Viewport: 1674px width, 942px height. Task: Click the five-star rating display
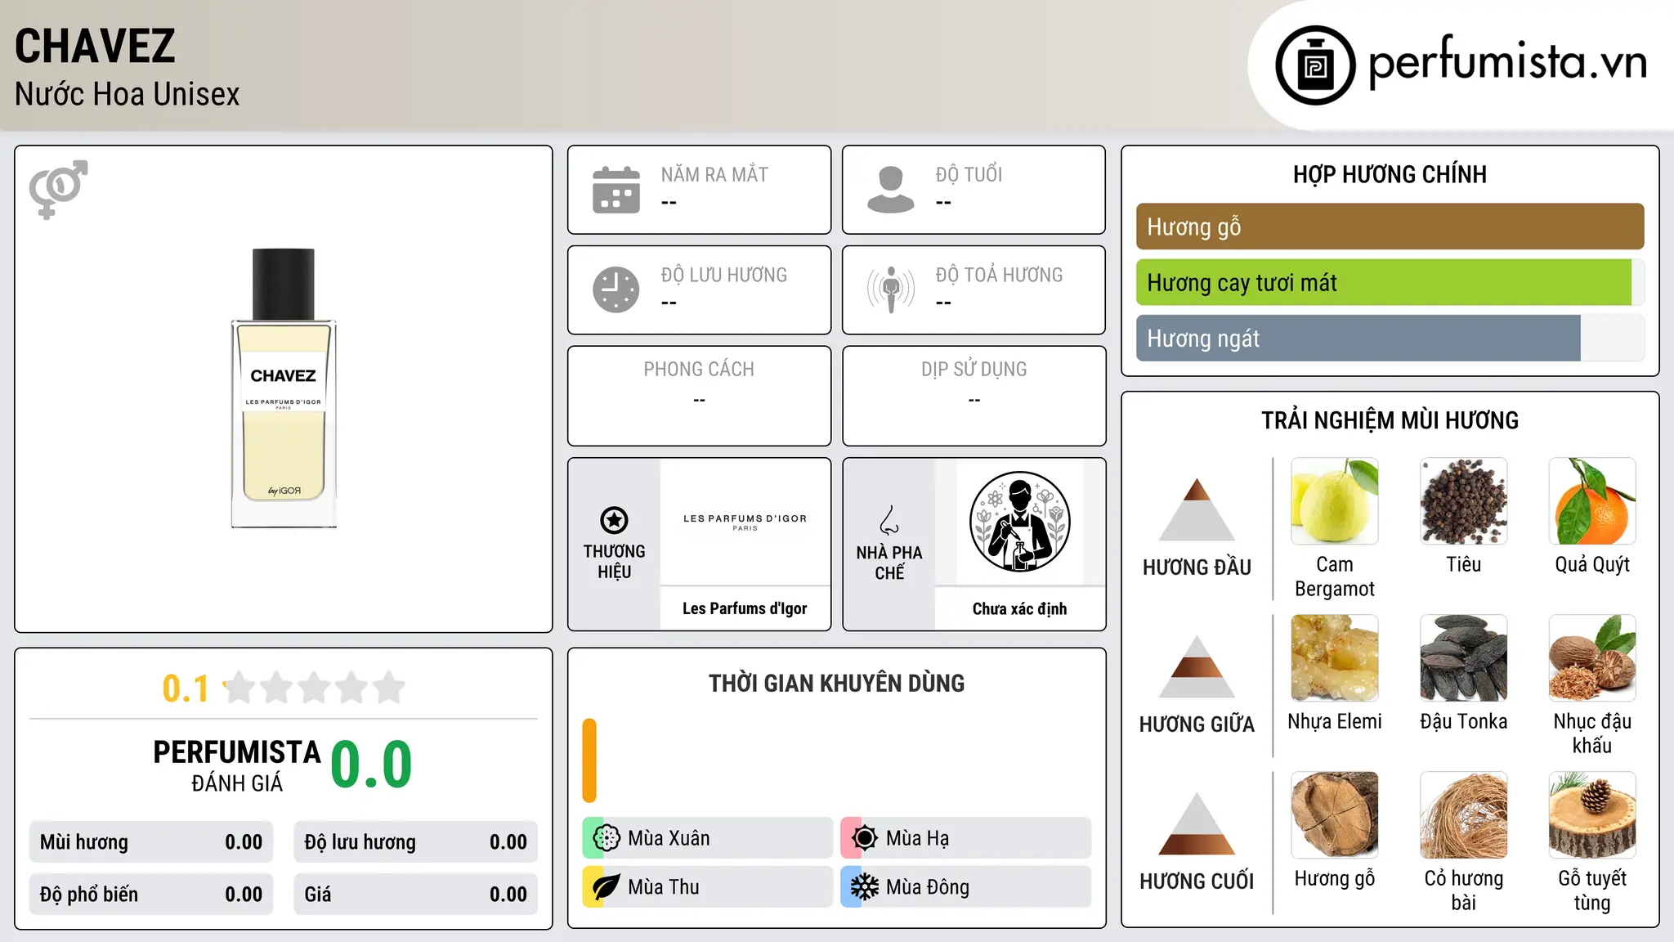[315, 688]
